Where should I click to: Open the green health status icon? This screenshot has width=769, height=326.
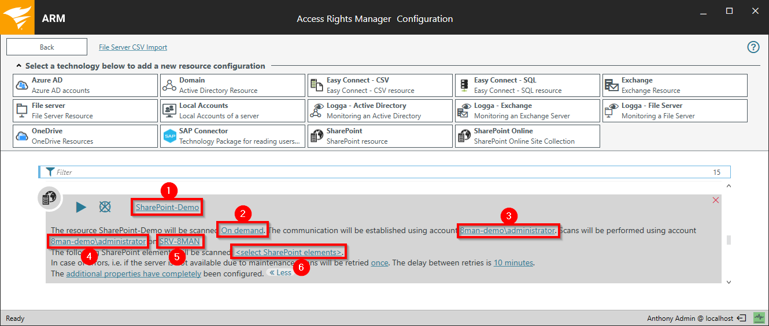[x=759, y=318]
